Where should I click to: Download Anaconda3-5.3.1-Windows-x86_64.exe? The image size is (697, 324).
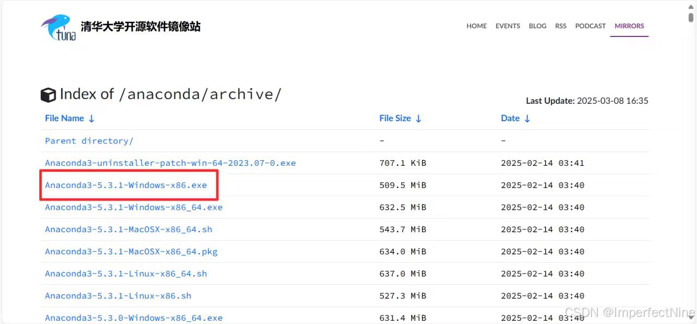134,207
